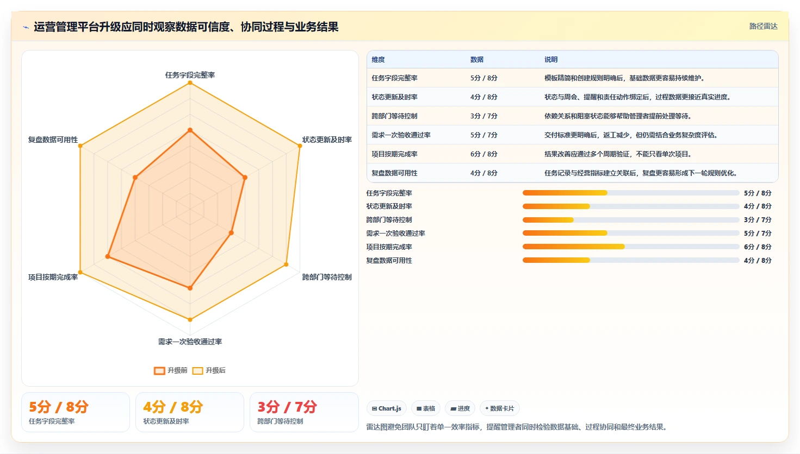Click the 5分 / 7分 cell in the table

[484, 135]
